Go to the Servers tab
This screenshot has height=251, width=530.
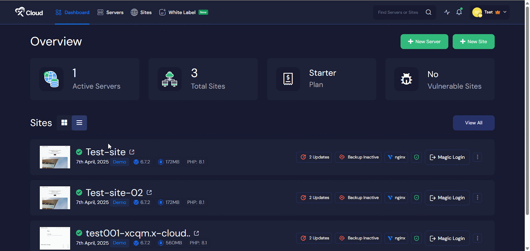tap(110, 12)
